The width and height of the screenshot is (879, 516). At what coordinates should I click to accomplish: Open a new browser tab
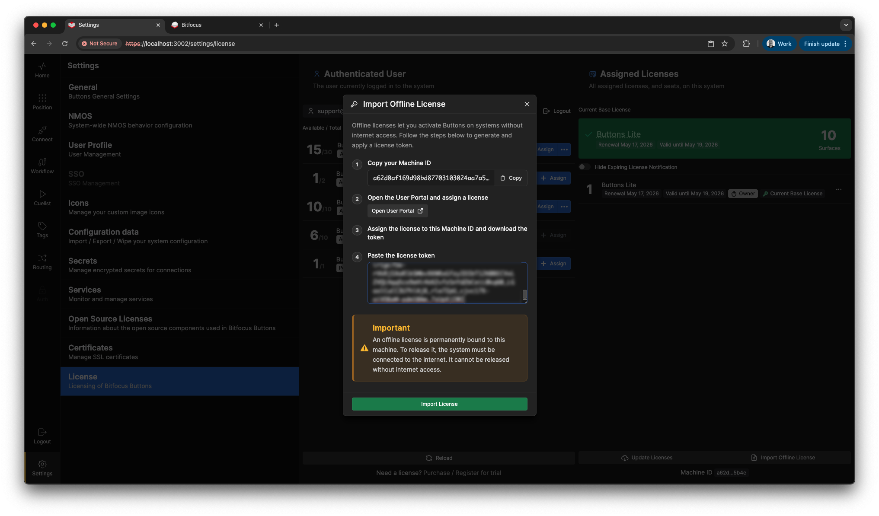point(277,25)
